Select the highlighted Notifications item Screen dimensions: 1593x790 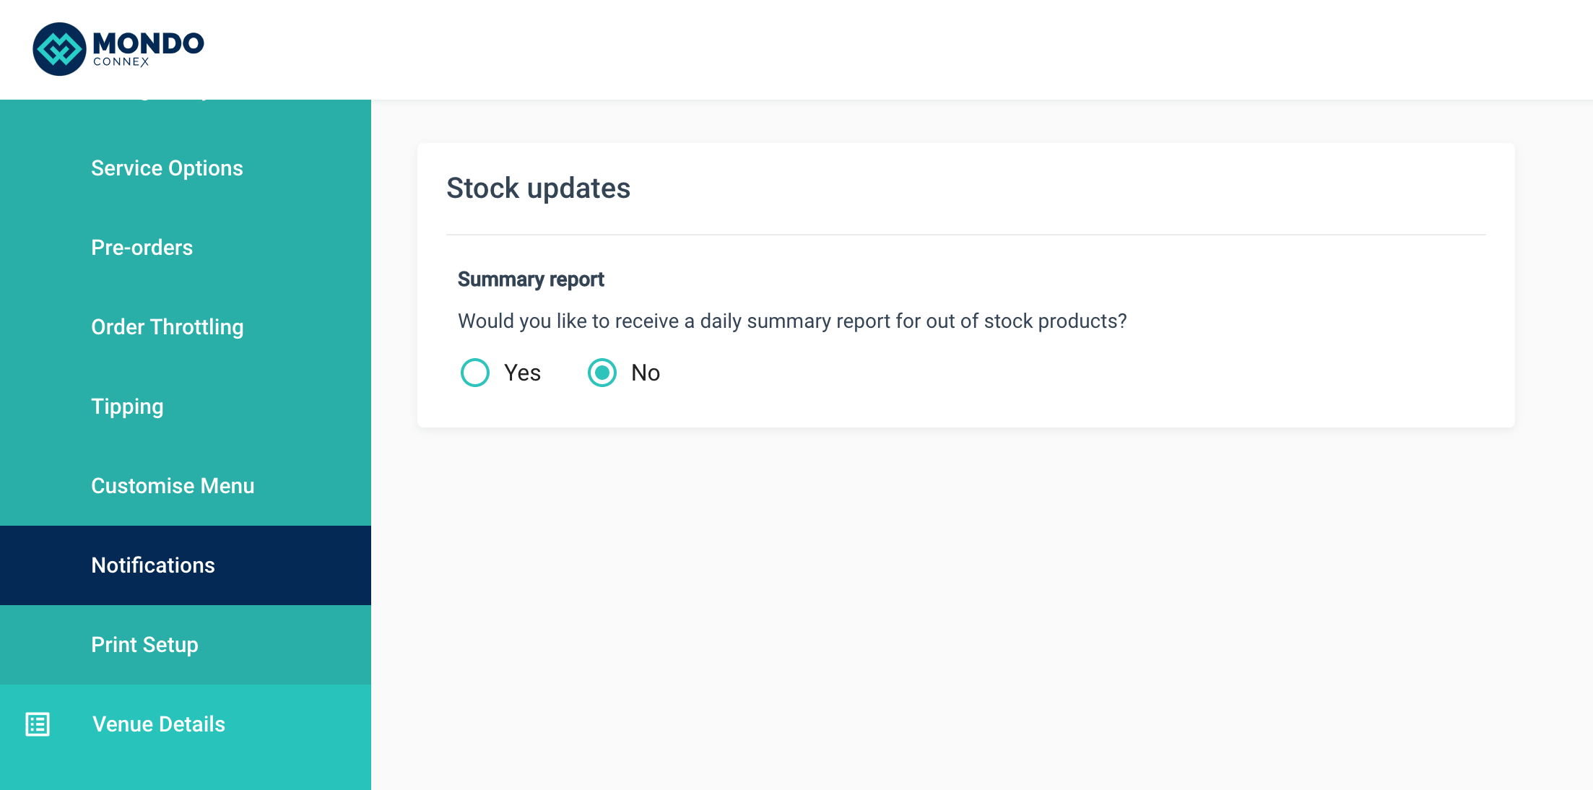pyautogui.click(x=153, y=565)
